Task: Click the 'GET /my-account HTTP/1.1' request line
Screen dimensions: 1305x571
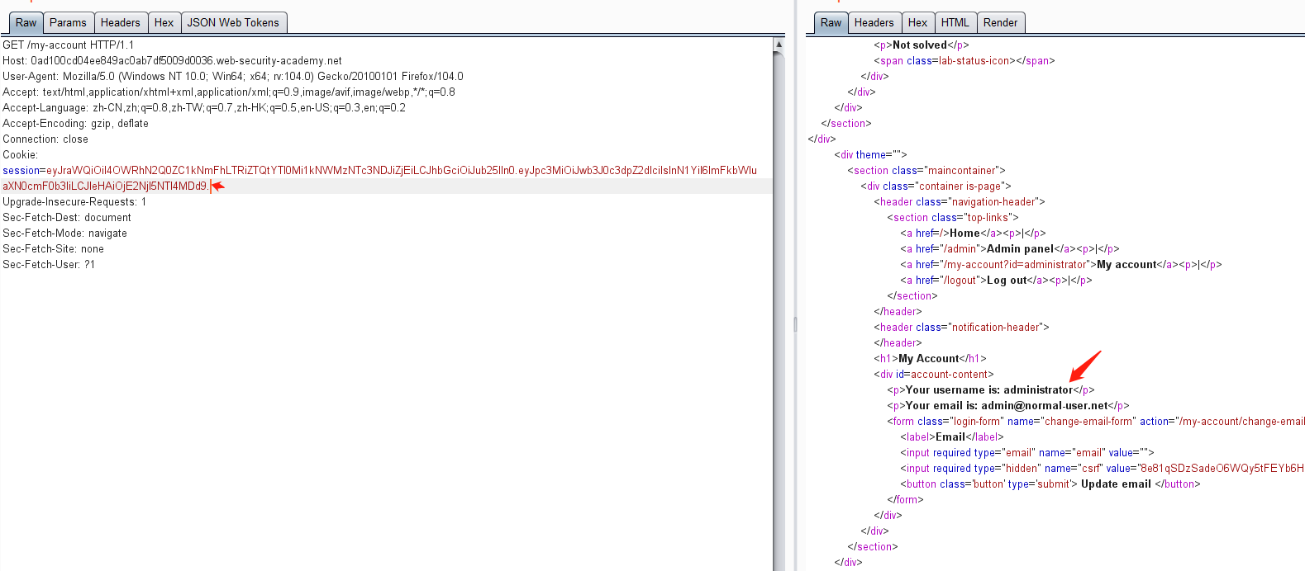Action: click(x=68, y=45)
